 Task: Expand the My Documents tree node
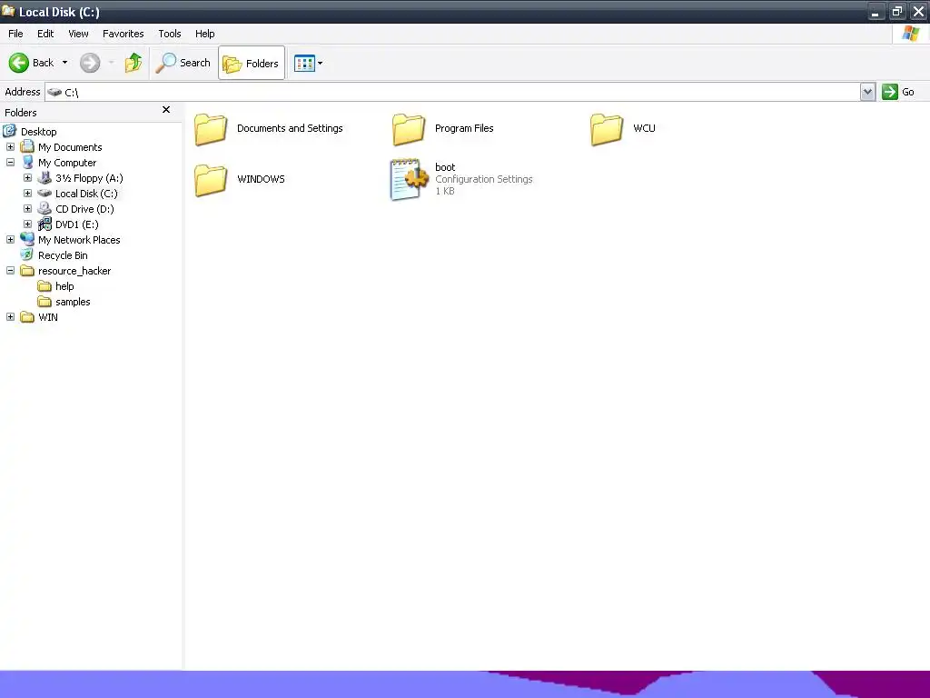point(10,146)
